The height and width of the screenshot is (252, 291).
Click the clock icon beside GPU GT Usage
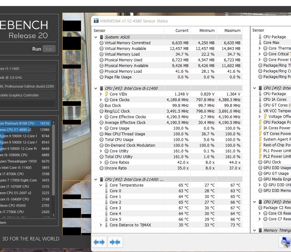[x=260, y=173]
